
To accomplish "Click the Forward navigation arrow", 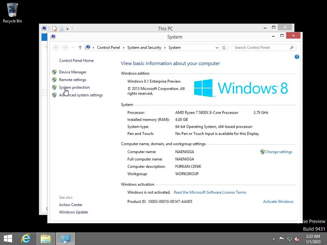I will point(65,48).
